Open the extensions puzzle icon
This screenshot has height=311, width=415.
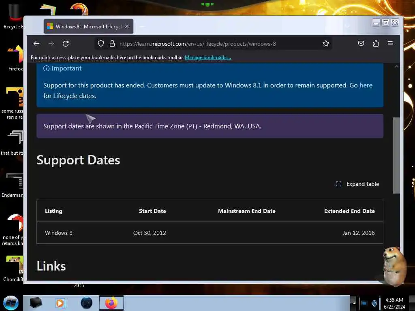376,43
